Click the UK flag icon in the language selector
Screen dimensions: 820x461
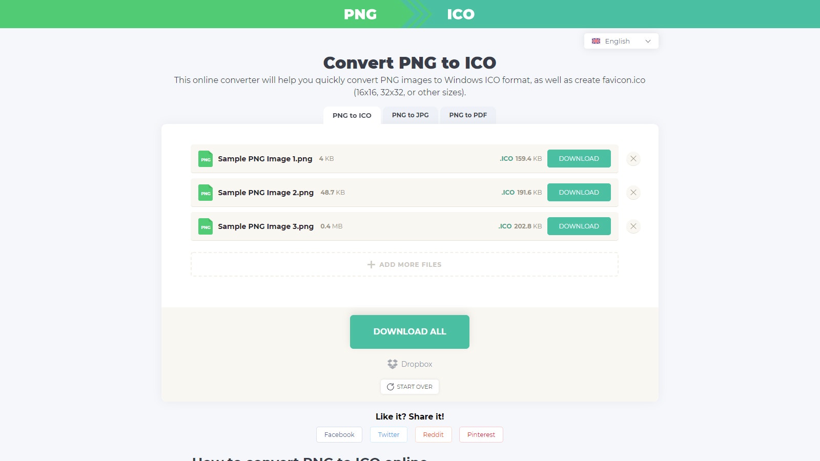pyautogui.click(x=596, y=41)
